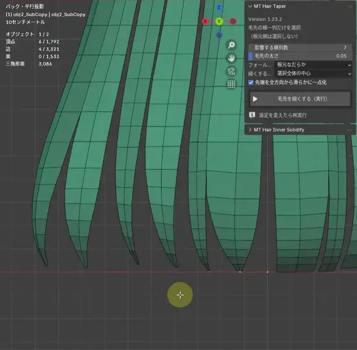Viewport: 357px width, 350px height.
Task: Toggle 先端を全方向から滑らかに一点化 checkbox
Action: (x=251, y=83)
